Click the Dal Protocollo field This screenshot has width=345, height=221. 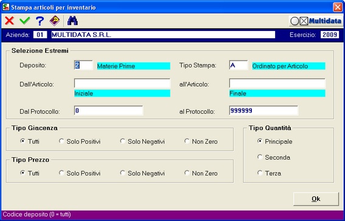(108, 110)
